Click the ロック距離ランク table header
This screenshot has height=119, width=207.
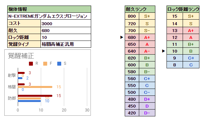[183, 9]
